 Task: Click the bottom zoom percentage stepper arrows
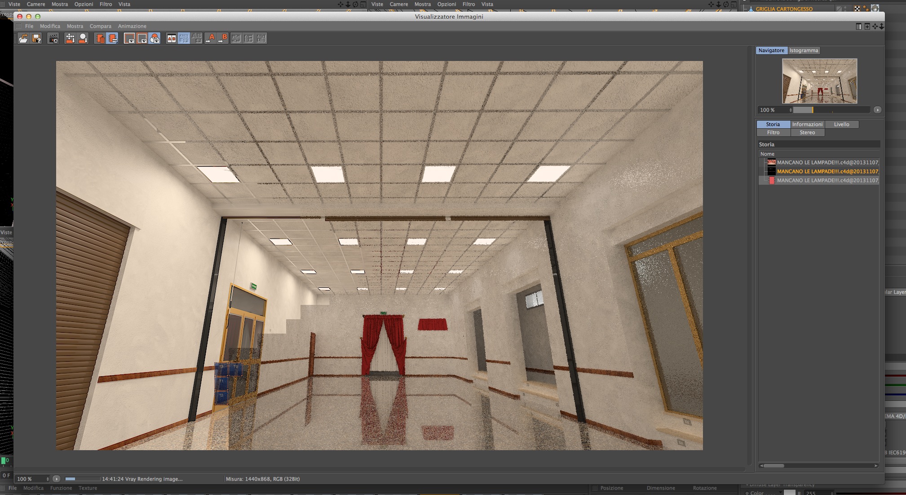[48, 479]
